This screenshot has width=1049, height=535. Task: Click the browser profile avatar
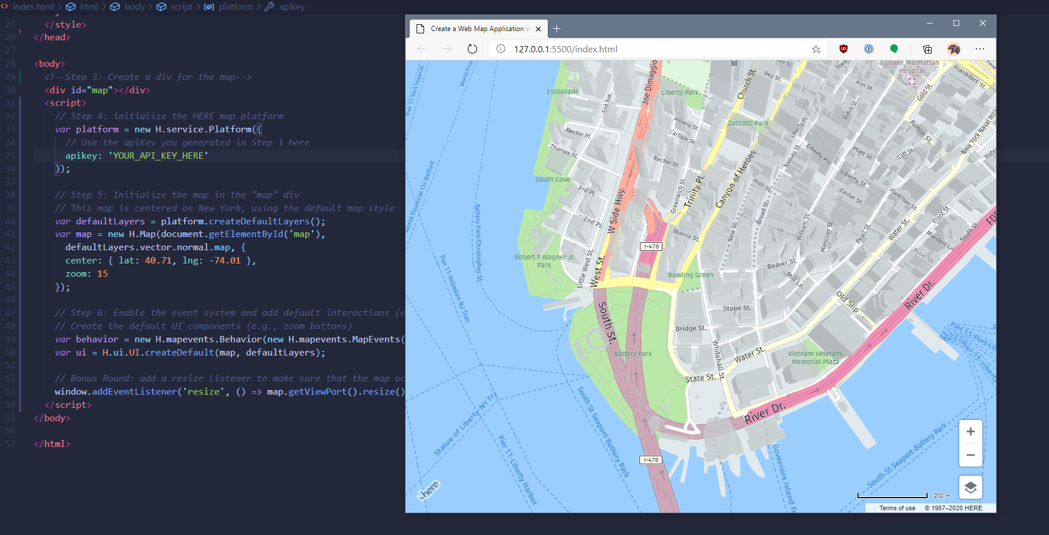click(954, 49)
